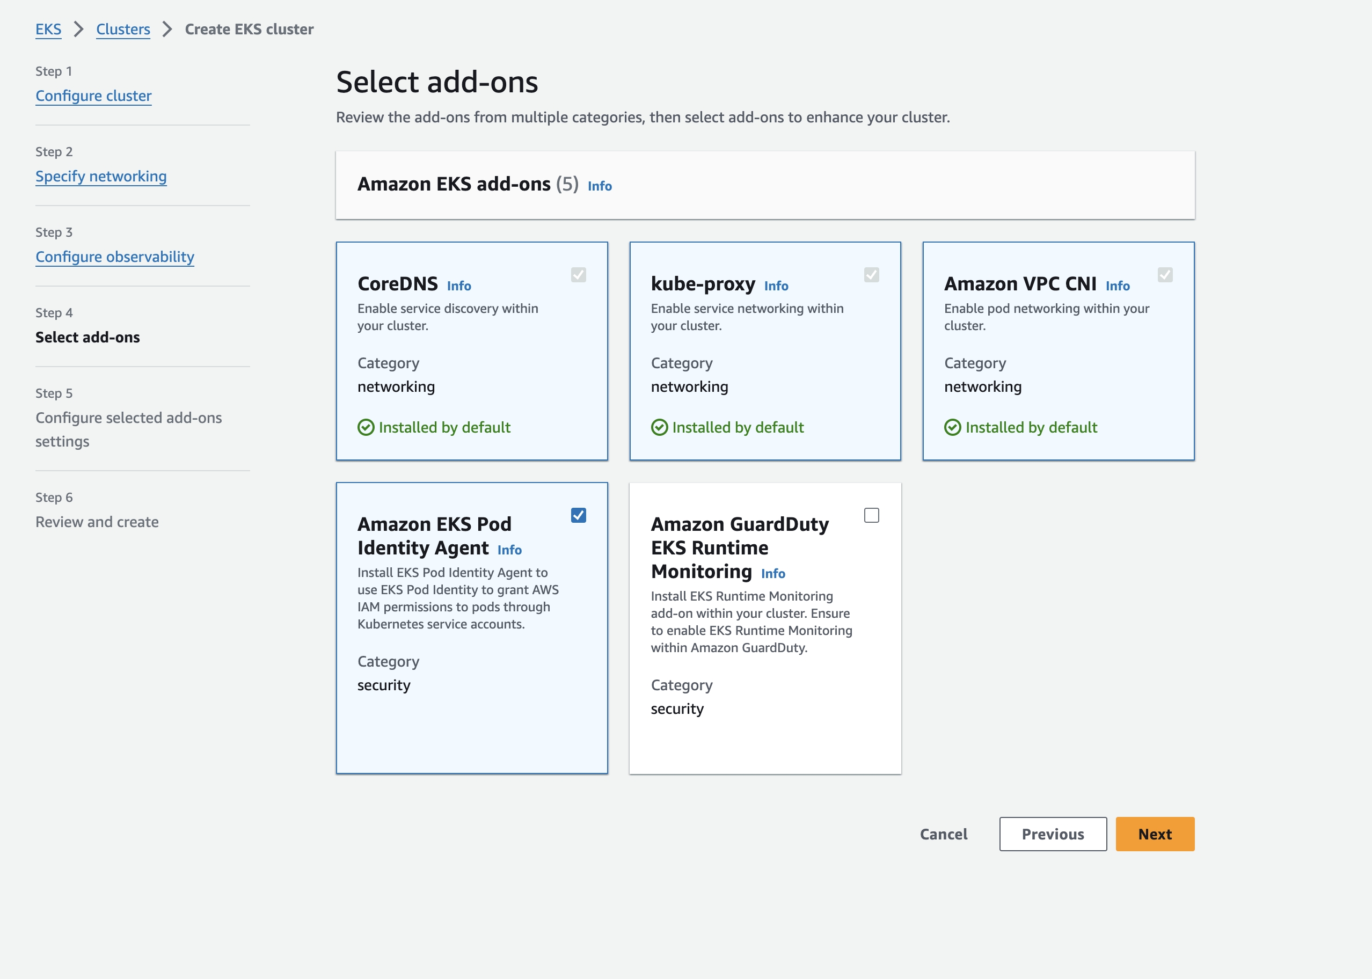Image resolution: width=1372 pixels, height=979 pixels.
Task: Click the Select add-ons page heading
Action: (x=436, y=82)
